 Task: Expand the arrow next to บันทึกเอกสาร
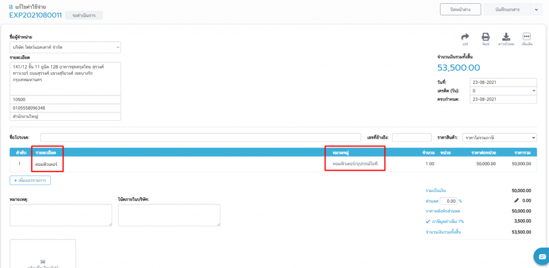click(x=536, y=10)
